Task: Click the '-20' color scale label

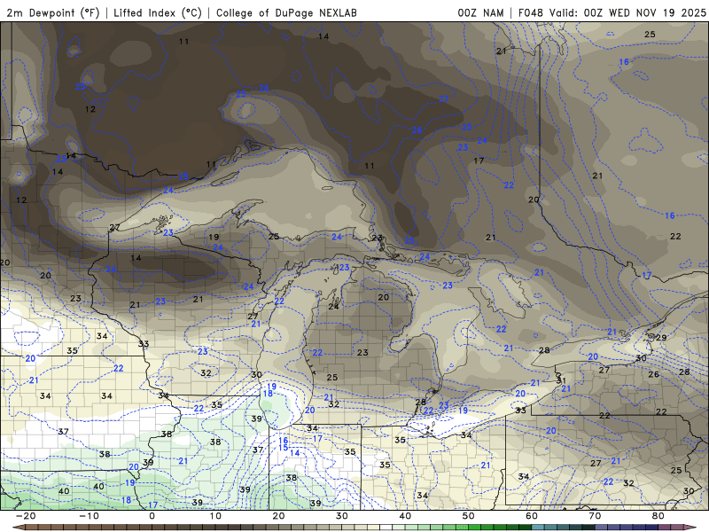Action: click(26, 516)
